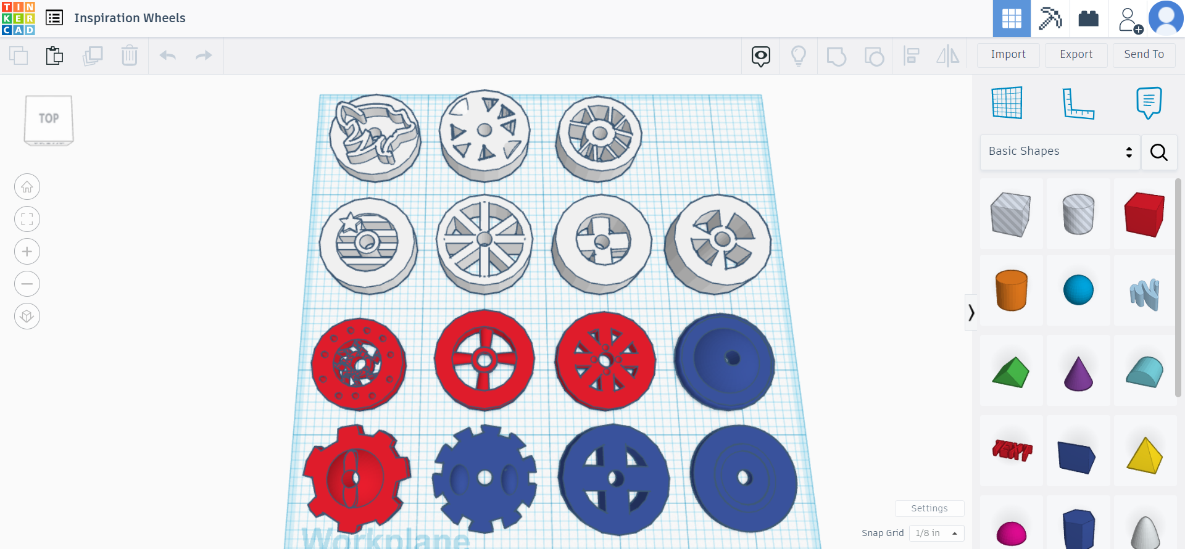1185x549 pixels.
Task: Click the Fit all in view button
Action: coord(27,219)
